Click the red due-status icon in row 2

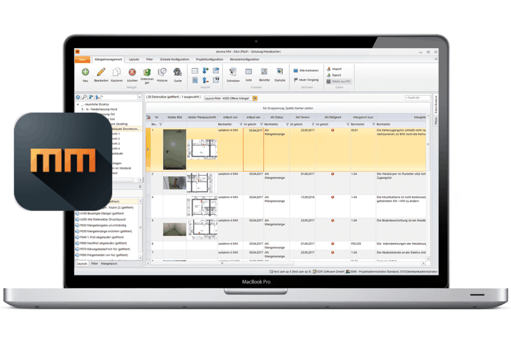[x=333, y=174]
